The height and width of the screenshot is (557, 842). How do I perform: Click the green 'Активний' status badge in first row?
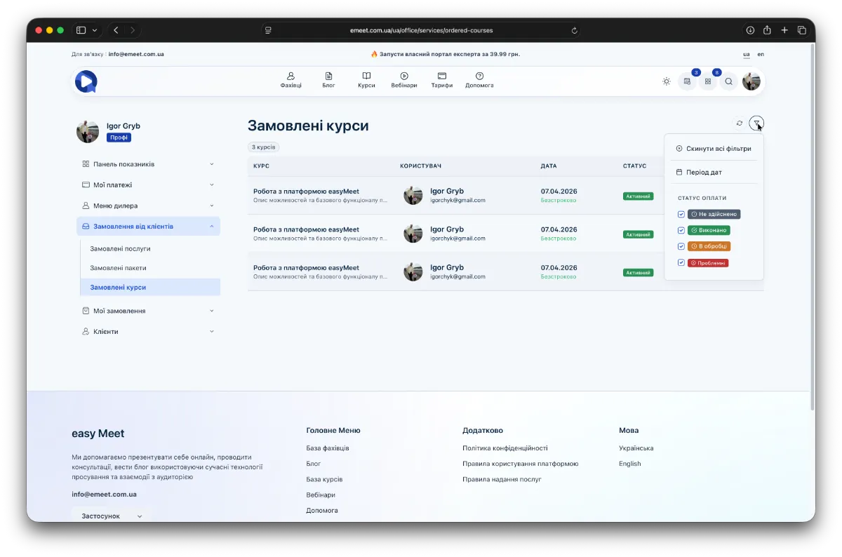pos(638,196)
